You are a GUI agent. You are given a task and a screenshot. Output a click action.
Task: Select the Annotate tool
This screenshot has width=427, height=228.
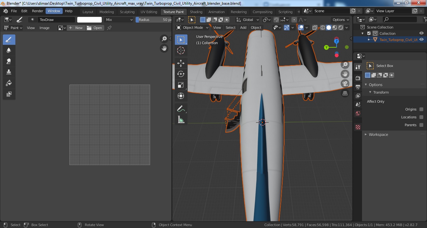click(181, 109)
